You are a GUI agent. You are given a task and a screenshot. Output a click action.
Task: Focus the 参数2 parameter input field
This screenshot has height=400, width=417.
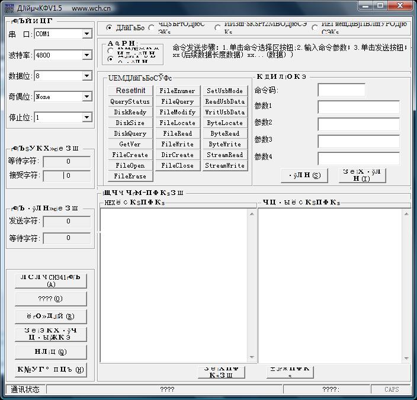click(x=358, y=124)
